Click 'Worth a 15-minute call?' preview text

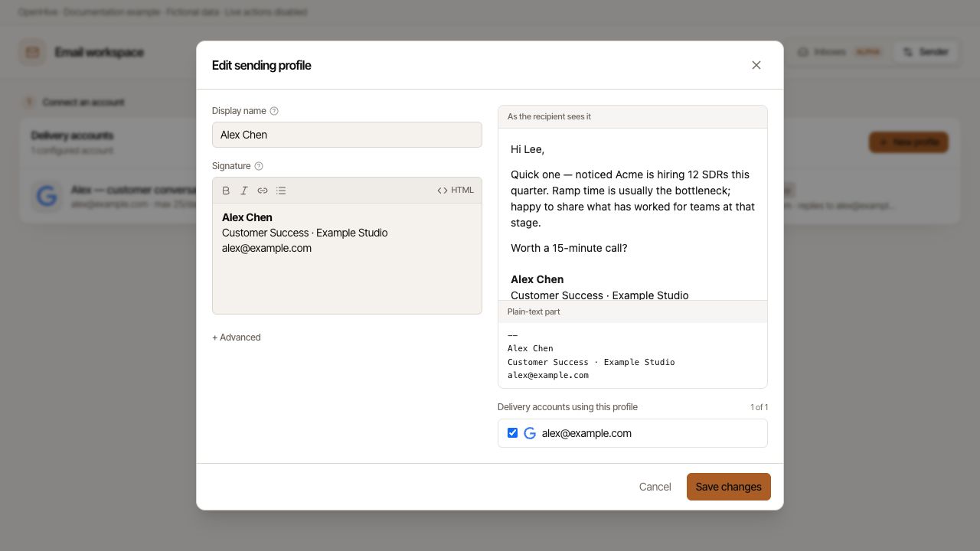(569, 248)
